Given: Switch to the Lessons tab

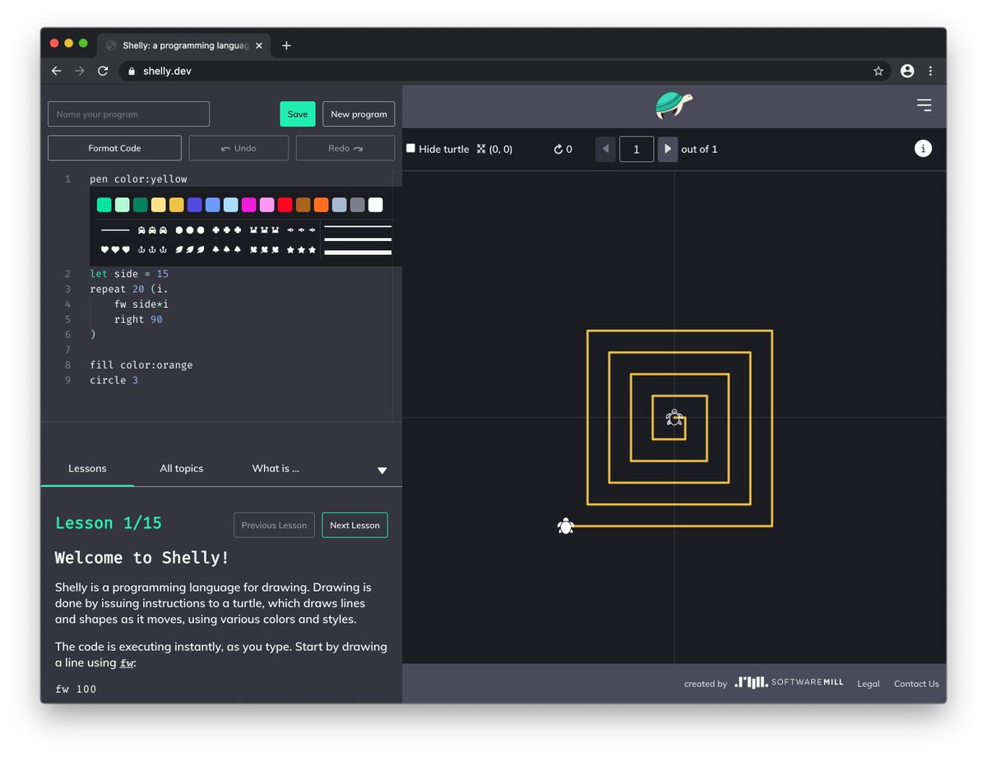Looking at the screenshot, I should tap(87, 468).
